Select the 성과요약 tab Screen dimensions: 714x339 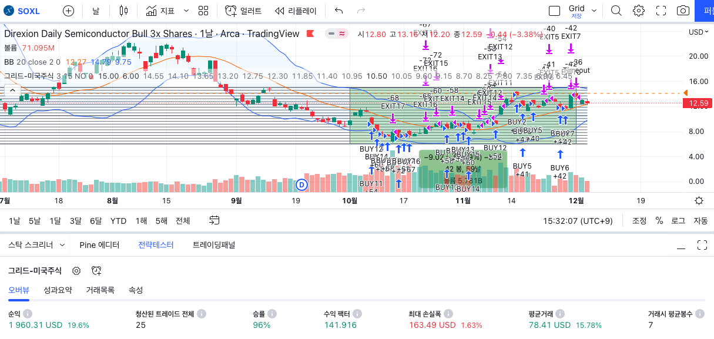point(58,290)
